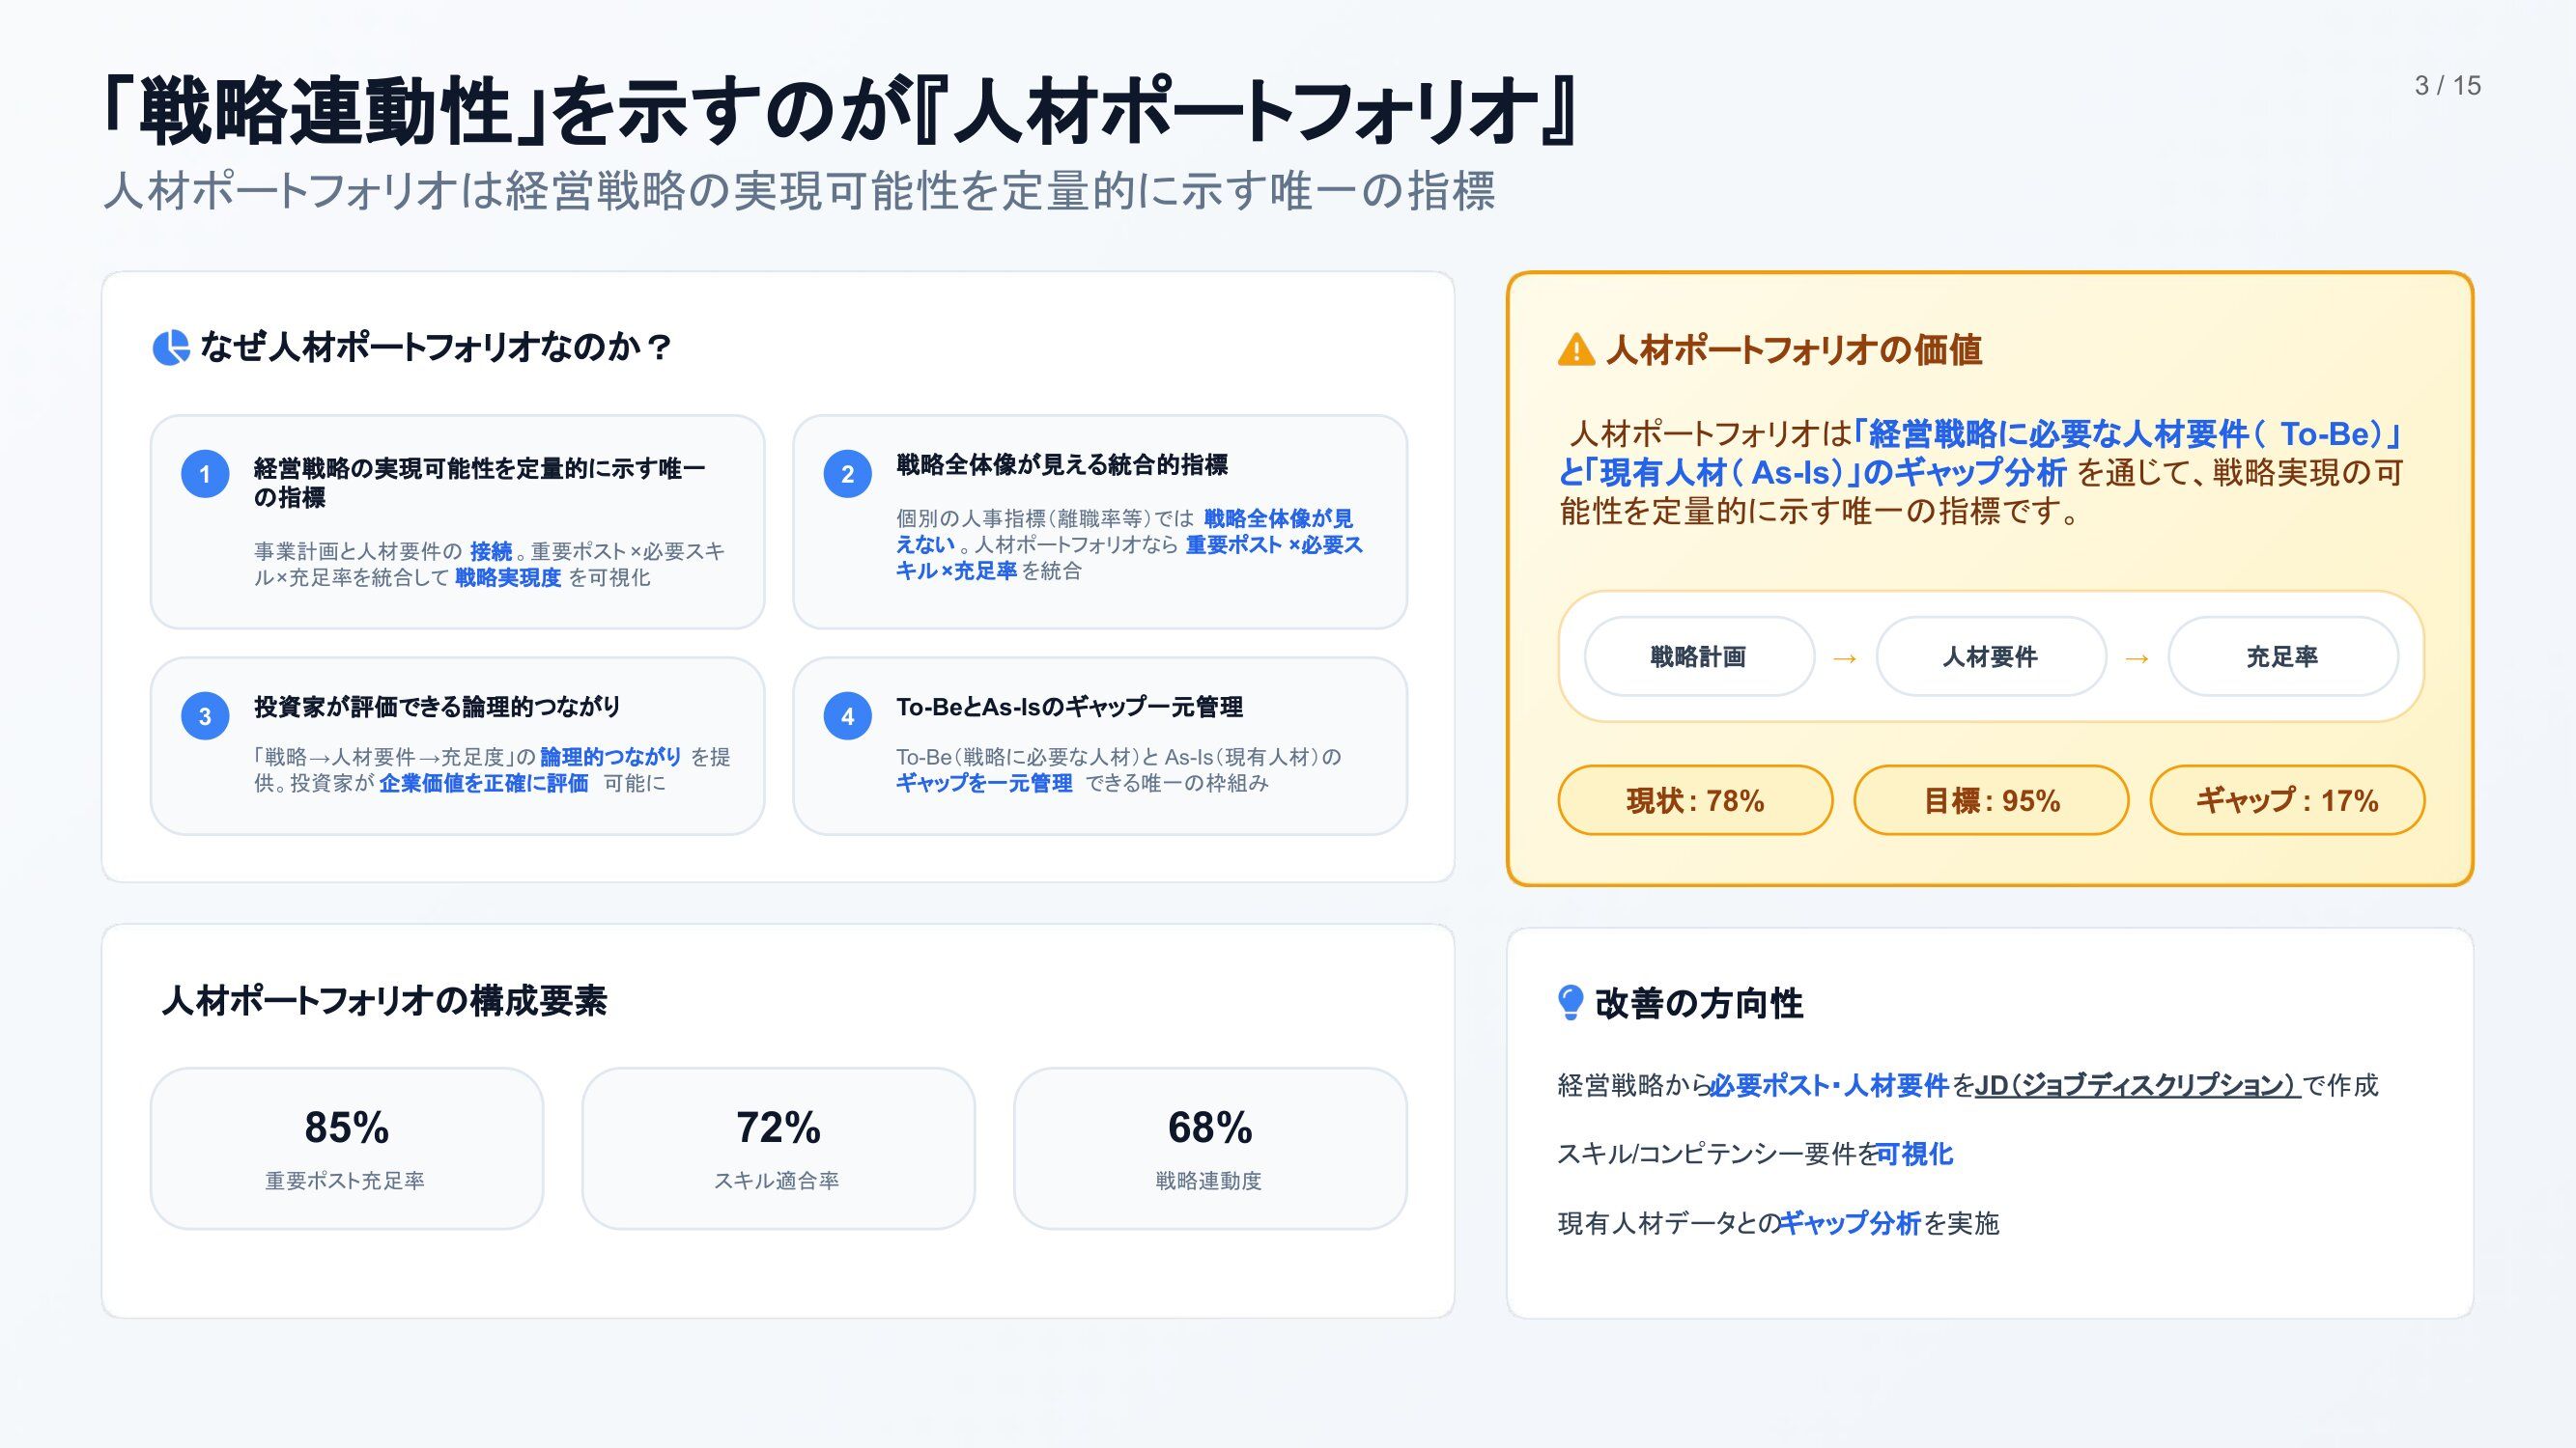Click the 目標: 95% badge
This screenshot has height=1448, width=2576.
1991,800
